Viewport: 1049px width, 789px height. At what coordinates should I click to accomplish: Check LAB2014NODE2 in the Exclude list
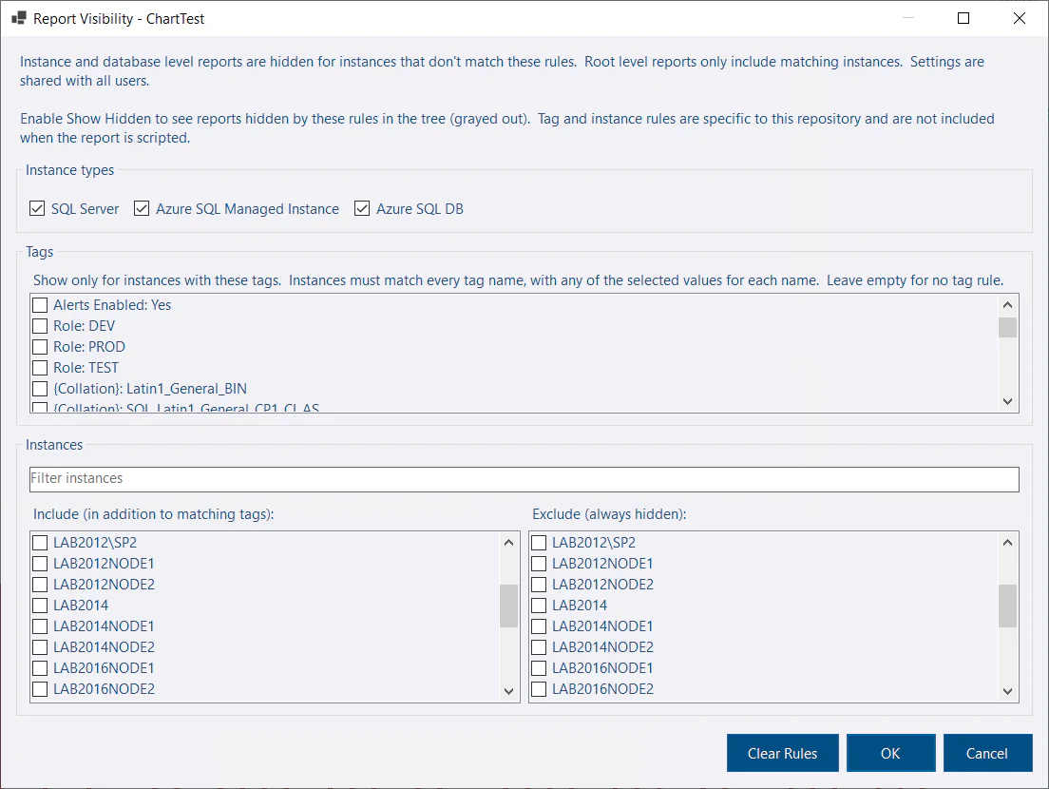click(x=539, y=647)
